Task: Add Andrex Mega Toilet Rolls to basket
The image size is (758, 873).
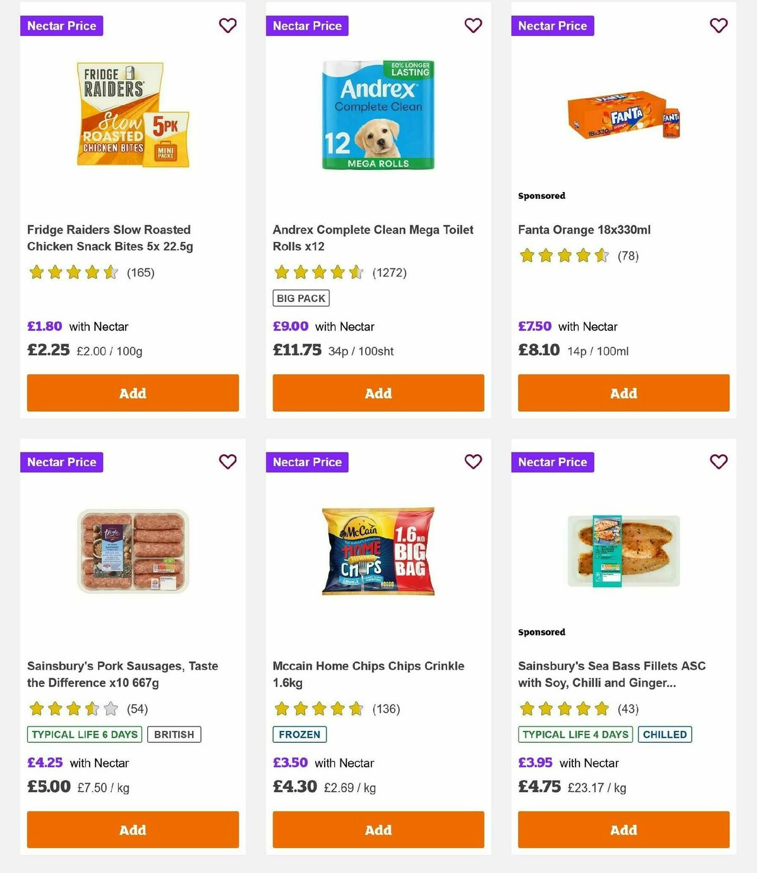Action: pos(378,393)
